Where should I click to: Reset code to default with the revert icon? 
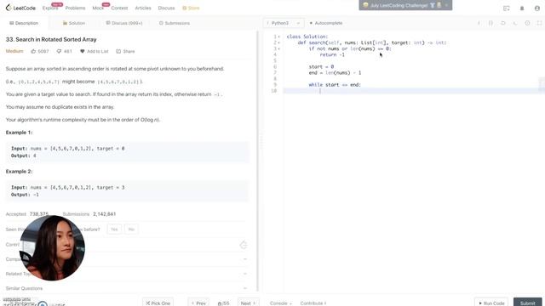(x=502, y=23)
